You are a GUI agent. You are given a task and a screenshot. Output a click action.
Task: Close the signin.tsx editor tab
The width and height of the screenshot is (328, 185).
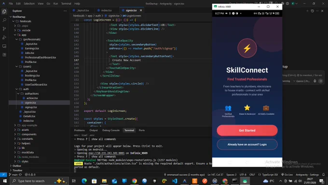tap(141, 10)
